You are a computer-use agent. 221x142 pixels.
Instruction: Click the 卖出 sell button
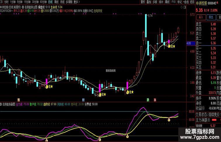coord(211,17)
